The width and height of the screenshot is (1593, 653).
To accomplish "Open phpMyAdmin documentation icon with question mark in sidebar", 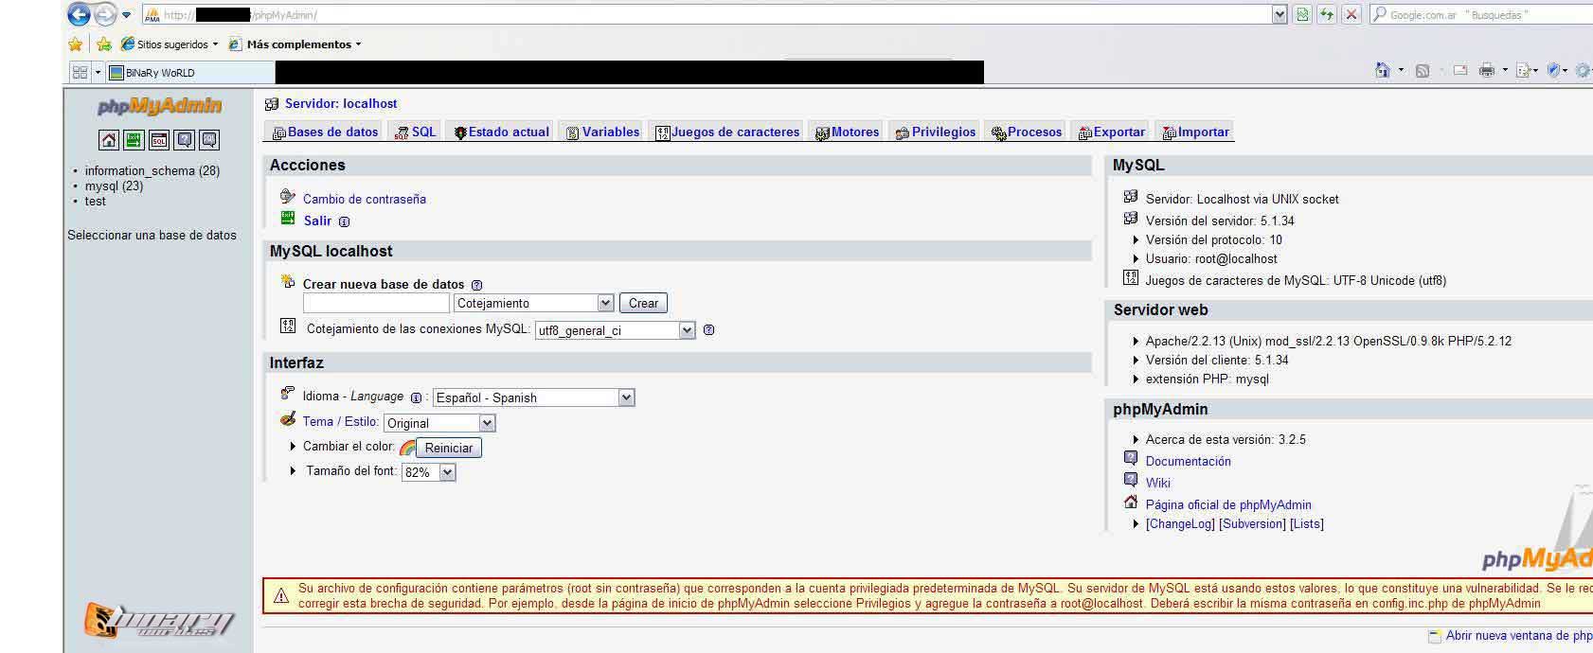I will pos(185,140).
